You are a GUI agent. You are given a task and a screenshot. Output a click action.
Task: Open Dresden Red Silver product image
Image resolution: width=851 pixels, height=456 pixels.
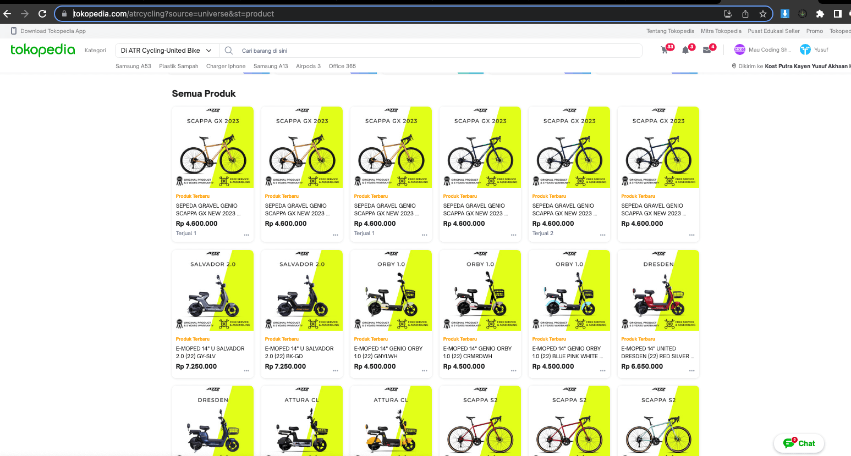(658, 291)
